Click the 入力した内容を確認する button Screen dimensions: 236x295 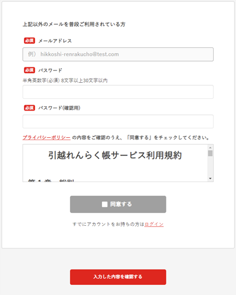click(x=118, y=277)
